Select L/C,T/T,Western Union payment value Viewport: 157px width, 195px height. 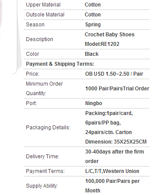[112, 171]
